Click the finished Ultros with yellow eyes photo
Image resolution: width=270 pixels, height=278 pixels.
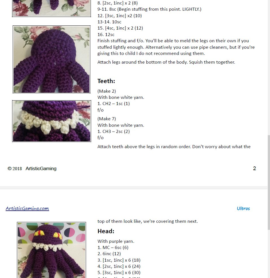point(52,250)
